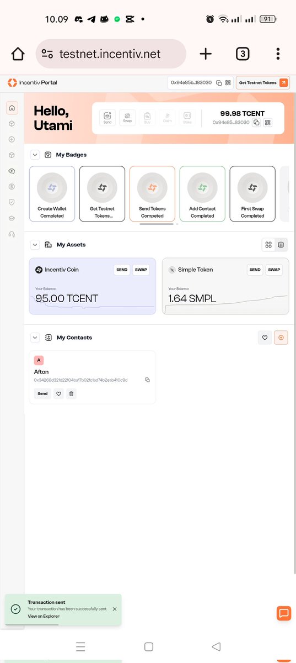Image resolution: width=296 pixels, height=663 pixels.
Task: Collapse the My Contacts section
Action: click(x=35, y=337)
